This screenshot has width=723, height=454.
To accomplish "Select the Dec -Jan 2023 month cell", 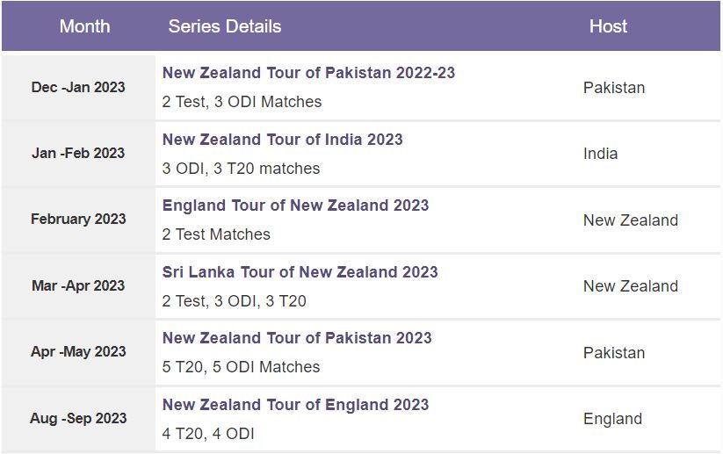I will click(x=78, y=88).
